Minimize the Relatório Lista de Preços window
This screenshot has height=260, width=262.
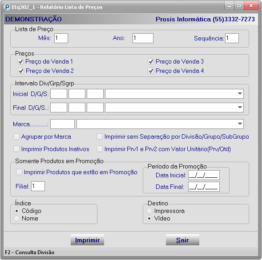(229, 6)
